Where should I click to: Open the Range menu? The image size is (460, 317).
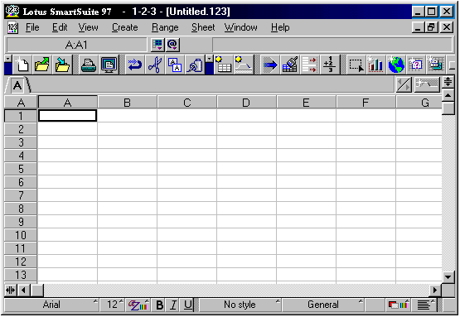(x=165, y=27)
